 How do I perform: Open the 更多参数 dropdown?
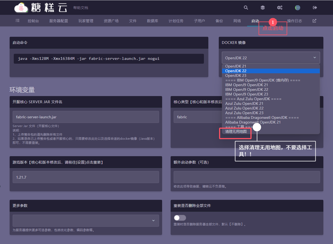tap(86, 220)
